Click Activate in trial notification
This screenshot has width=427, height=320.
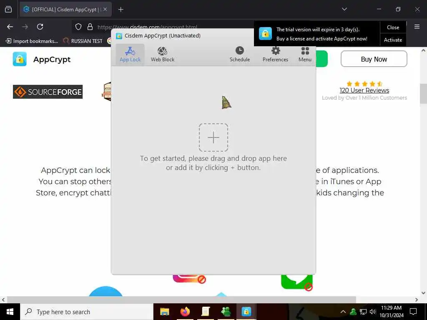pyautogui.click(x=393, y=40)
